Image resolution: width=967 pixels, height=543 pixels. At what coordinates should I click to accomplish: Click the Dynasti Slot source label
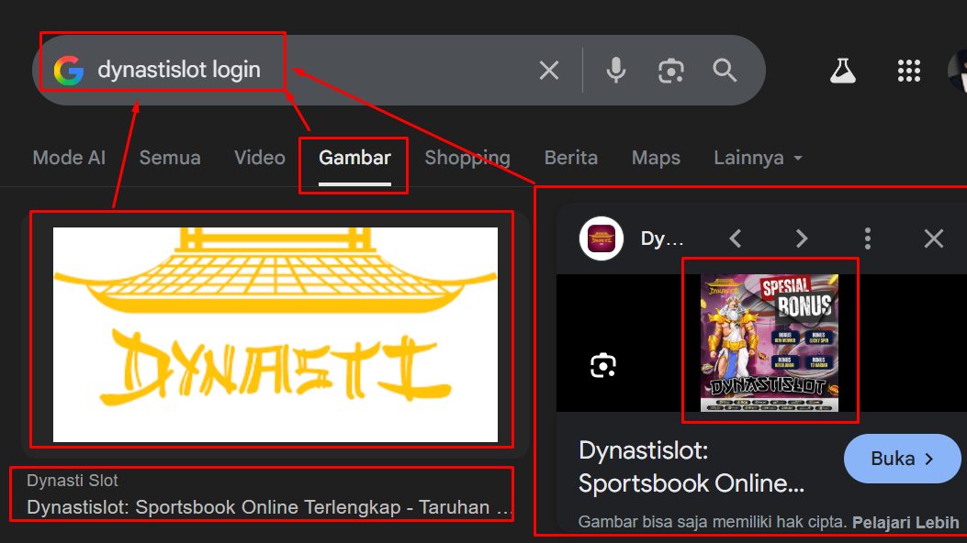pyautogui.click(x=73, y=481)
